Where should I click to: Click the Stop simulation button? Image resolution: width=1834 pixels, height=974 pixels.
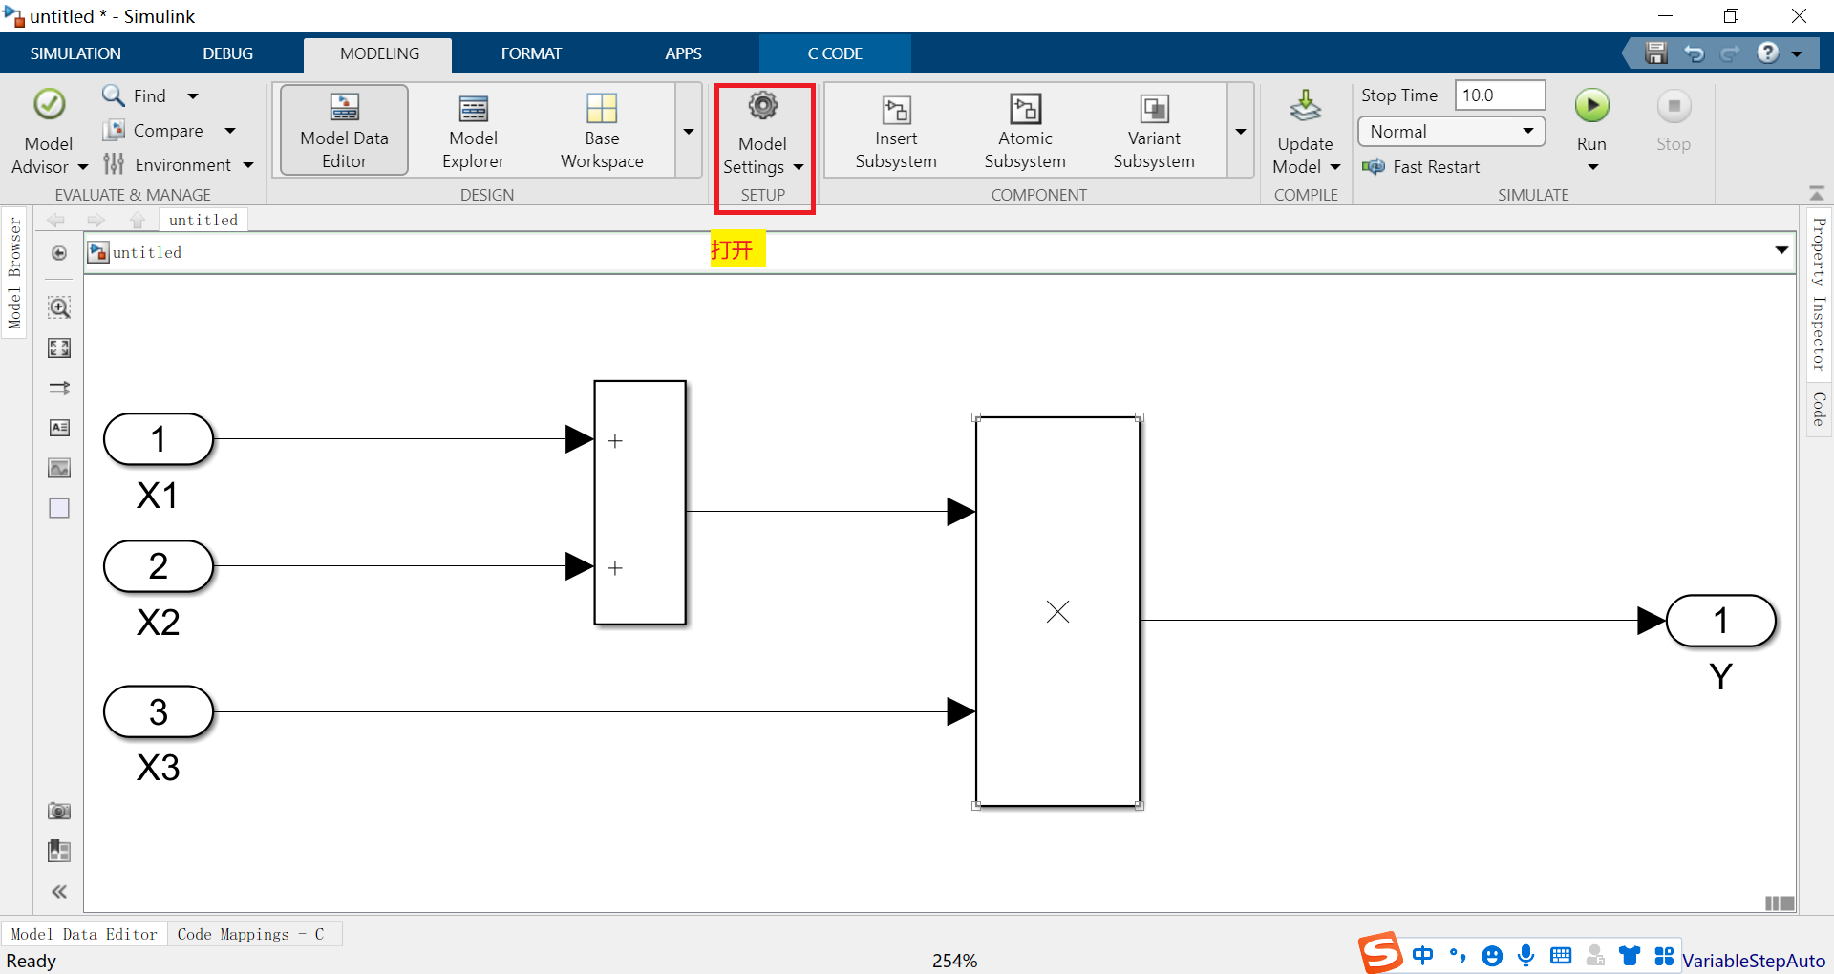click(x=1674, y=105)
